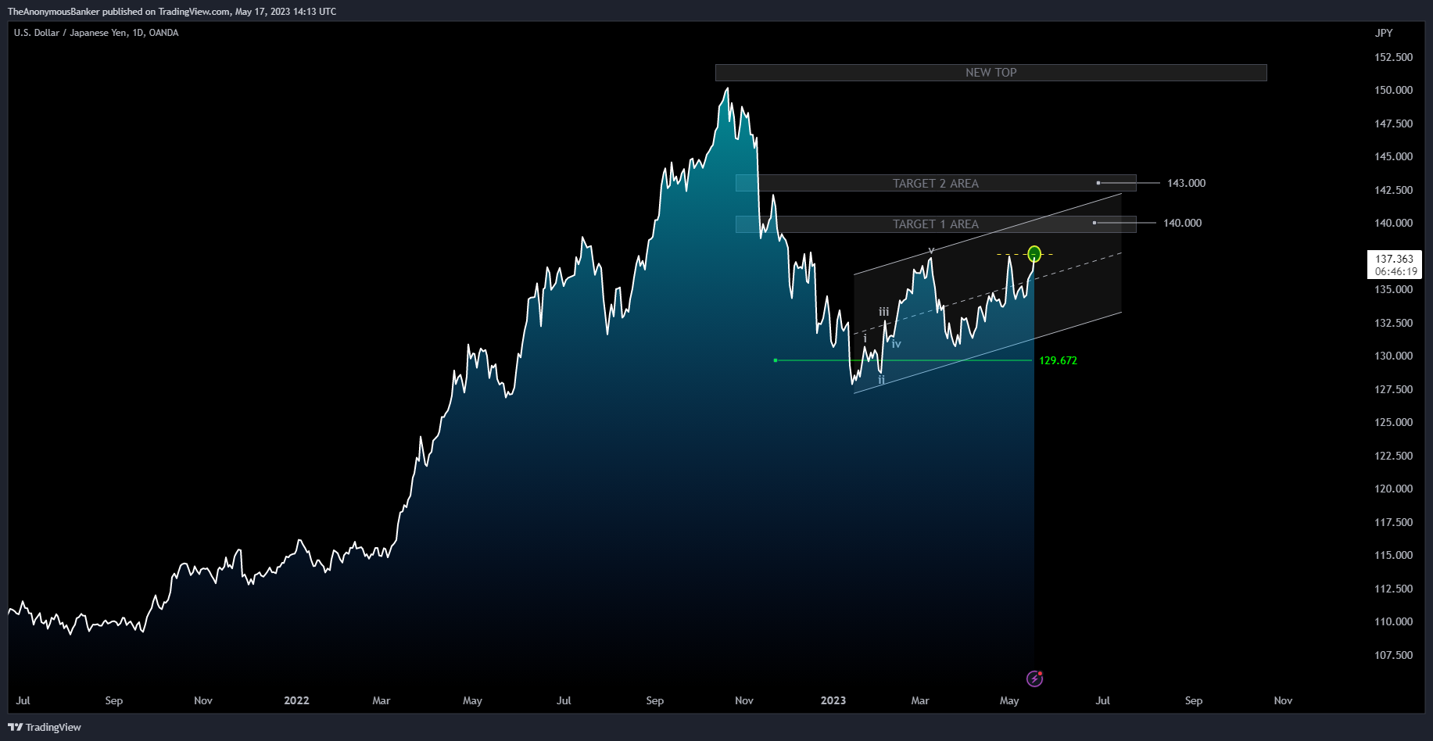Click the TARGET 1 AREA box

click(936, 224)
